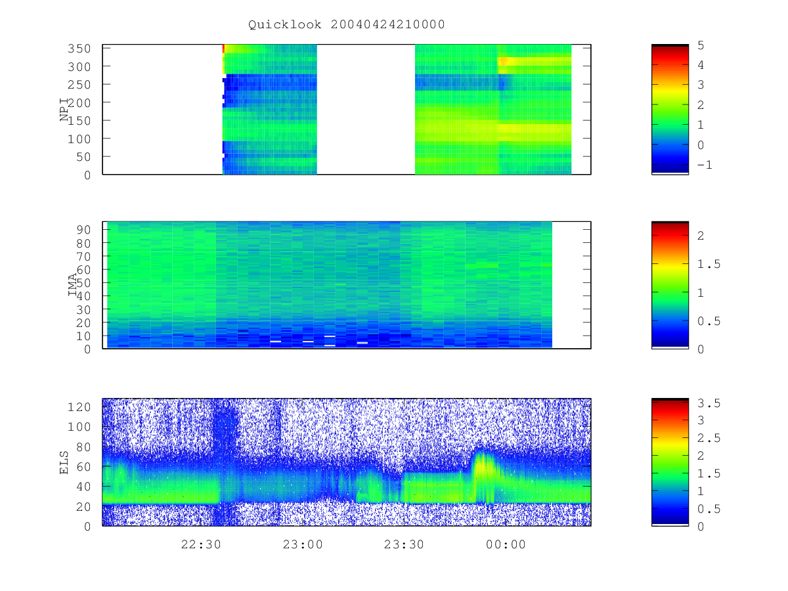Screen dimensions: 788x591
Task: Click the -1 label on NPI colorbar
Action: tap(704, 165)
